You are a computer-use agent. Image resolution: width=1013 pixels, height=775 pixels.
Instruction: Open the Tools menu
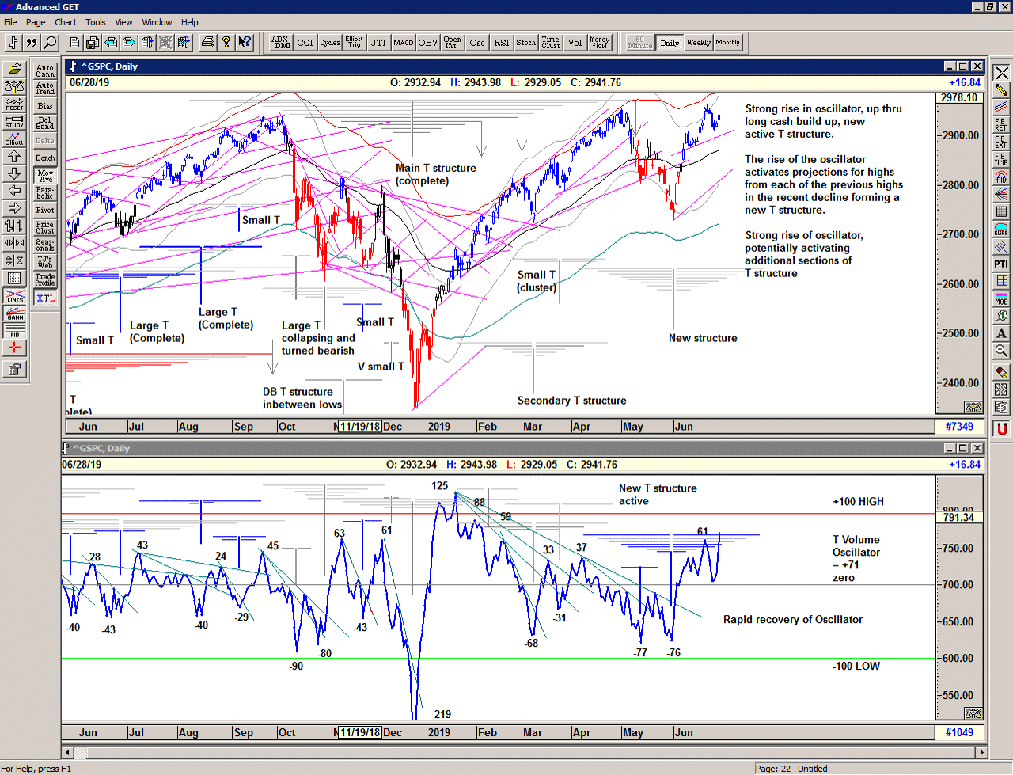(95, 22)
